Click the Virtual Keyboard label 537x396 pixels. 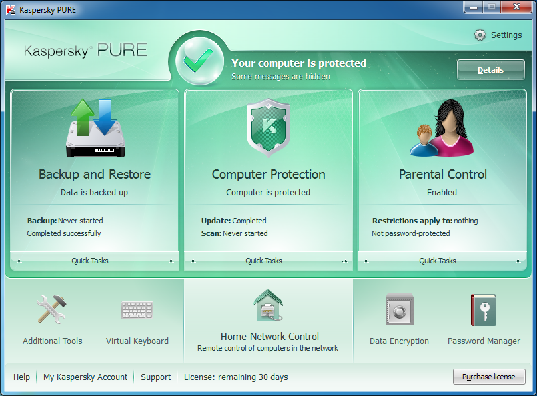[137, 341]
